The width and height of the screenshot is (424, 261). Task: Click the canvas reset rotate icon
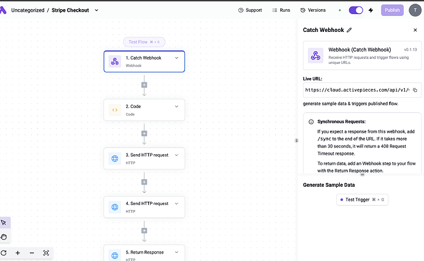(4, 253)
